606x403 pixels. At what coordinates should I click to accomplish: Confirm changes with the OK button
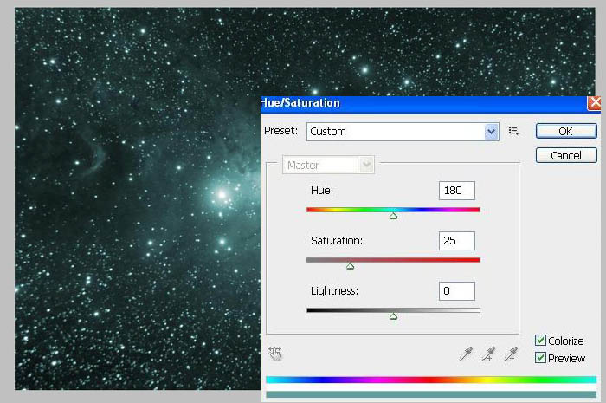point(566,131)
